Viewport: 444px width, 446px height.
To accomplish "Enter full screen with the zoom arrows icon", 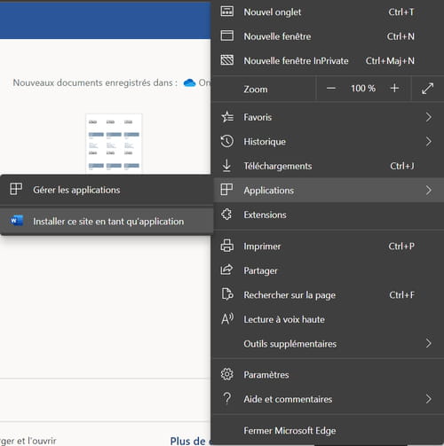I will [x=427, y=89].
